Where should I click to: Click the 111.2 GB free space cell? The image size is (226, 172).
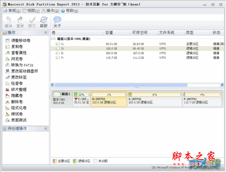click(138, 58)
